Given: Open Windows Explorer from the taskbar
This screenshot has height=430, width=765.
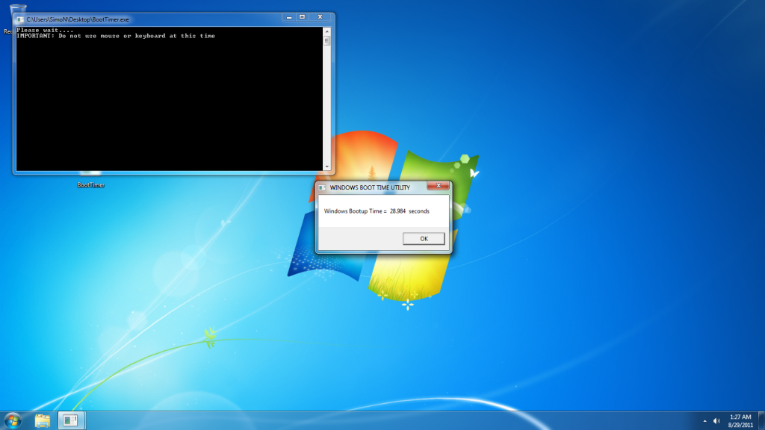Looking at the screenshot, I should click(x=43, y=420).
